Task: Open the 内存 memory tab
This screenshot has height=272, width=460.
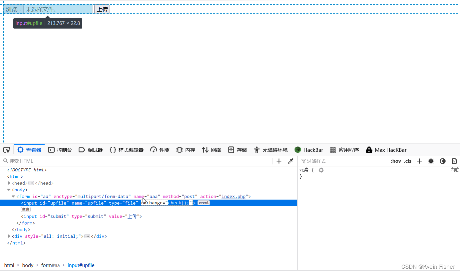Action: point(186,150)
